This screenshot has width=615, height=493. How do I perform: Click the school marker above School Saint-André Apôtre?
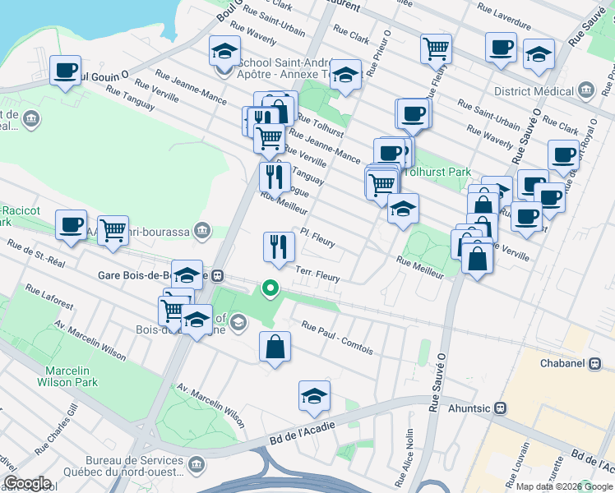pyautogui.click(x=224, y=52)
